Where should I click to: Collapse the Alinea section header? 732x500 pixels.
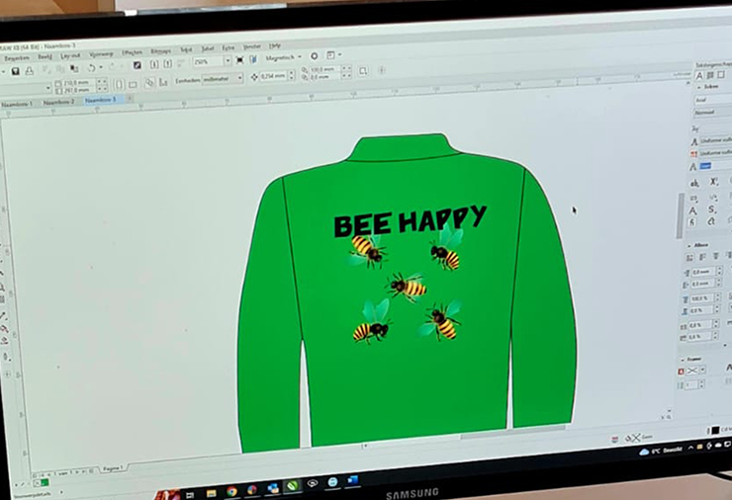(x=700, y=245)
